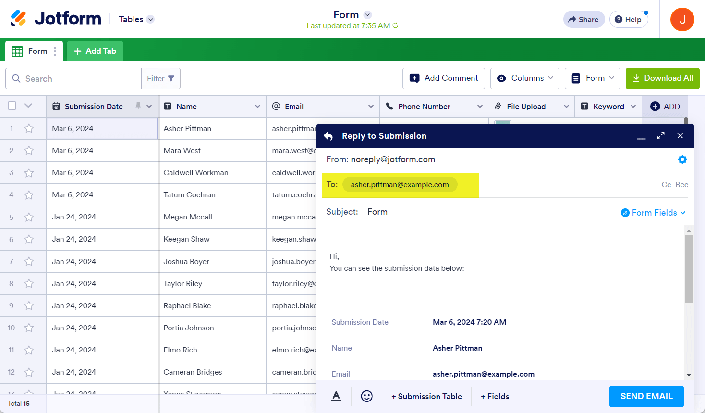The image size is (705, 413).
Task: Click Add Comment
Action: (444, 78)
